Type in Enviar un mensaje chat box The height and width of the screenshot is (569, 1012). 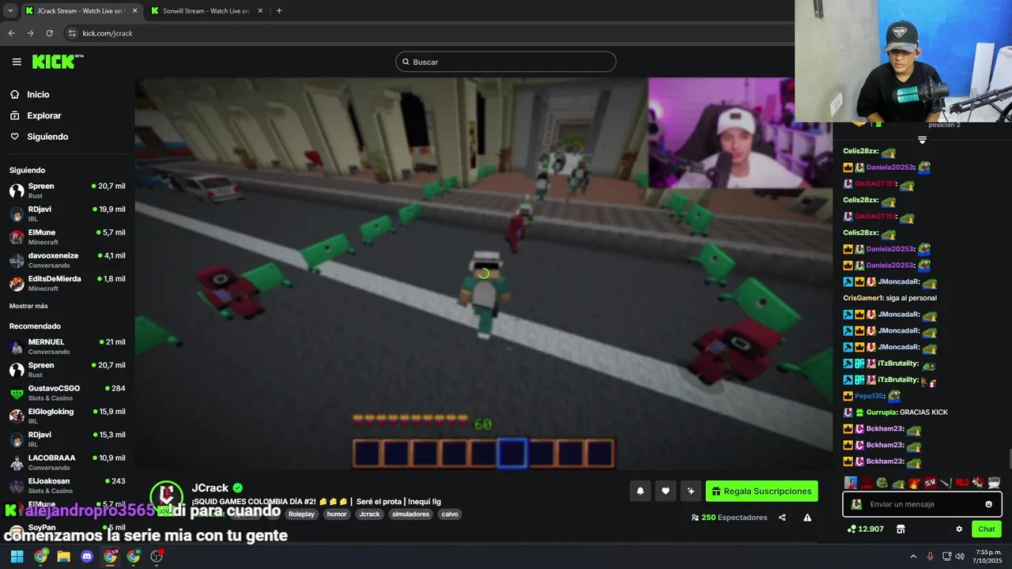coord(923,504)
